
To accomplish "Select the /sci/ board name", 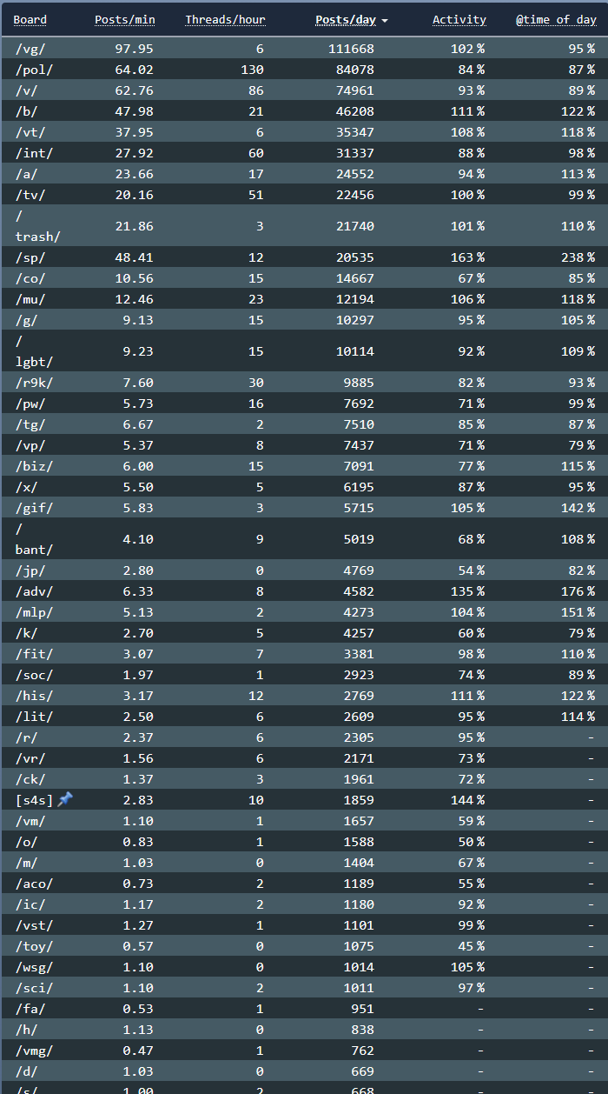I will click(x=34, y=988).
